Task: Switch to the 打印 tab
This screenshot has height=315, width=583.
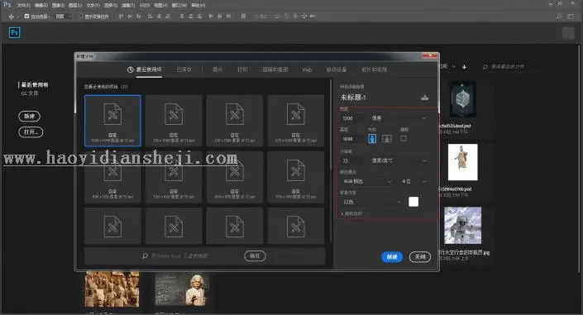Action: click(x=242, y=69)
